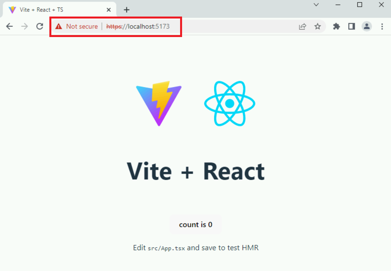Close the browser window
391x271 pixels.
pyautogui.click(x=381, y=5)
